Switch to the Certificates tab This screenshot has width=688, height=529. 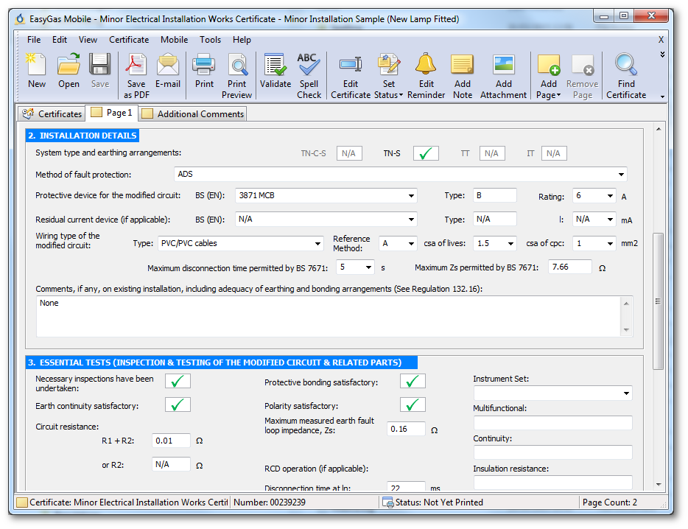(x=52, y=113)
